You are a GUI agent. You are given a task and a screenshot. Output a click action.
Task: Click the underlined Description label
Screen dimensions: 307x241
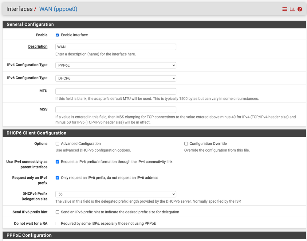point(38,47)
